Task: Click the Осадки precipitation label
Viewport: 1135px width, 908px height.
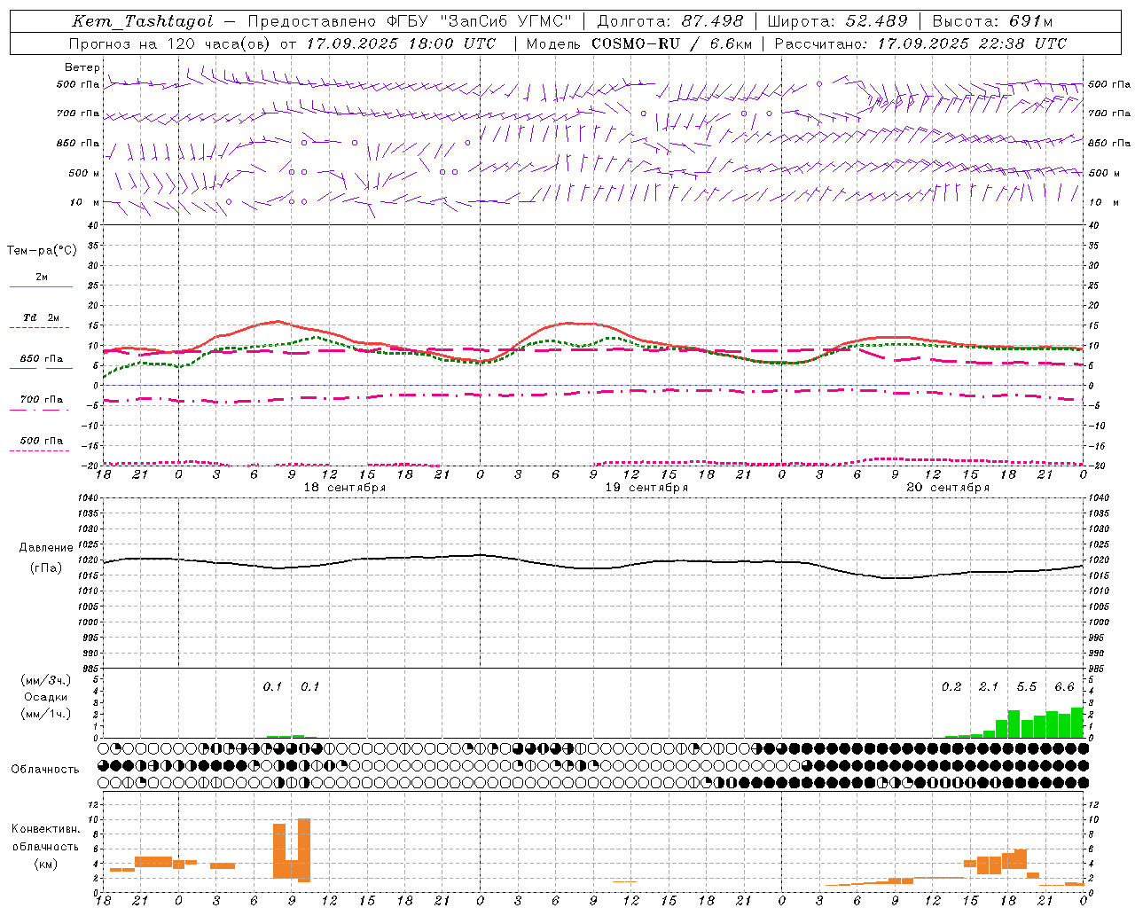Action: (x=46, y=697)
